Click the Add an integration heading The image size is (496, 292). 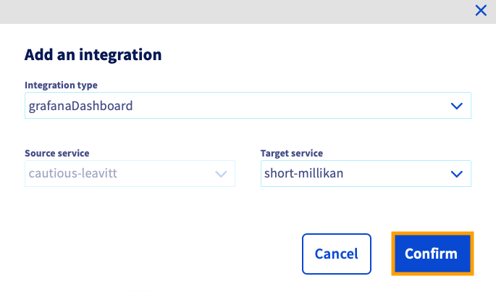click(x=93, y=55)
